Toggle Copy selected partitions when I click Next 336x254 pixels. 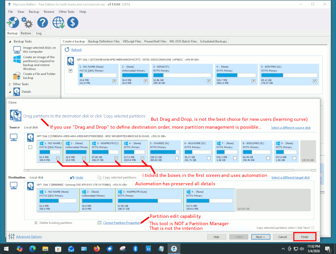pos(313,228)
